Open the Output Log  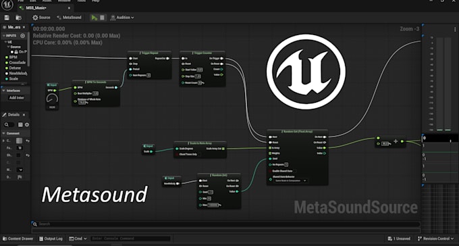(51, 239)
